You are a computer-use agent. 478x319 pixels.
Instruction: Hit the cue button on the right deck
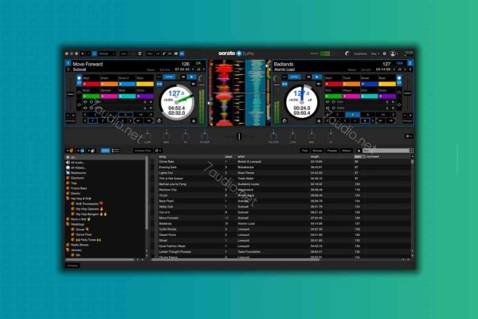click(x=308, y=77)
